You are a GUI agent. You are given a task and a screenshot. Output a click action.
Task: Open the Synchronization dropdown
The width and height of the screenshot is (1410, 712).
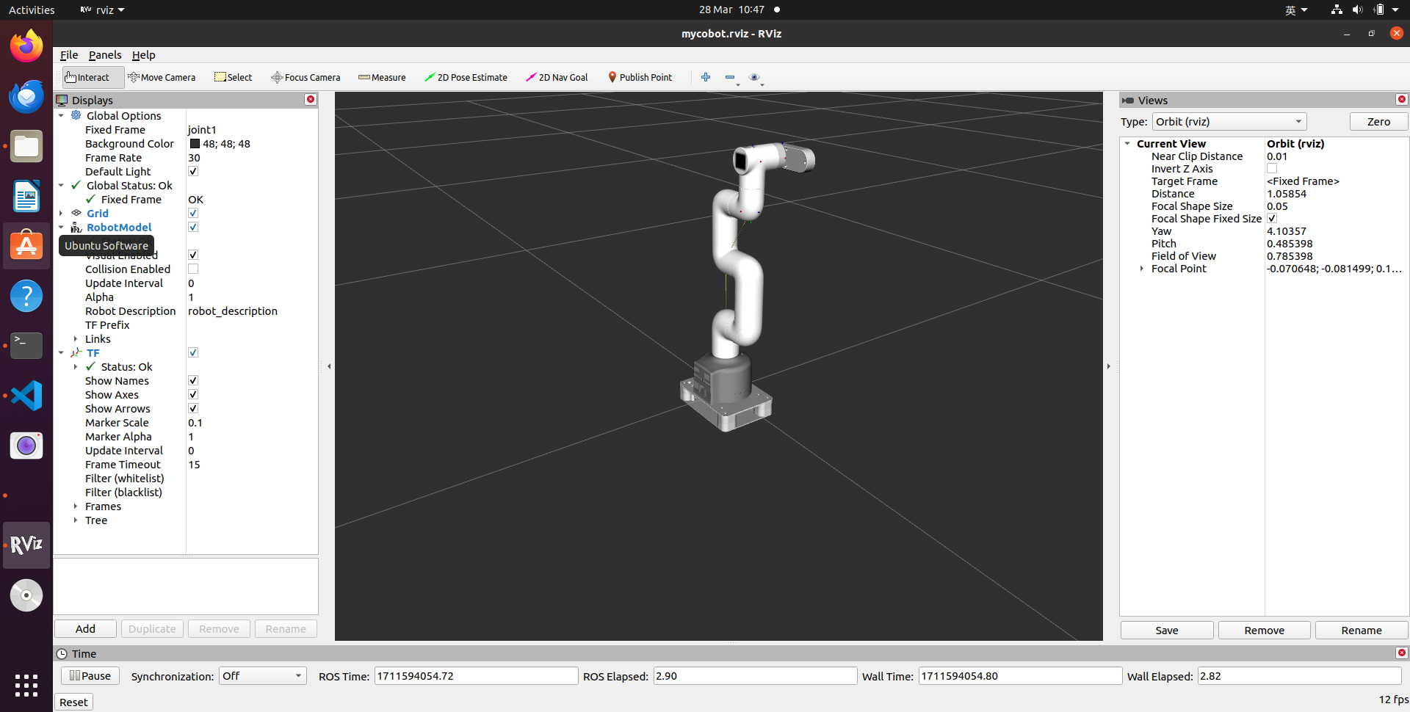262,676
